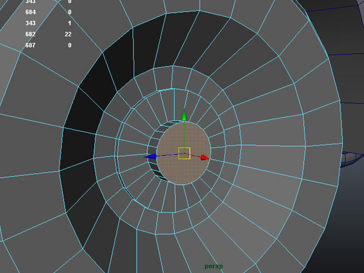Click the heads-up count '687'
This screenshot has height=273, width=364.
click(x=30, y=45)
